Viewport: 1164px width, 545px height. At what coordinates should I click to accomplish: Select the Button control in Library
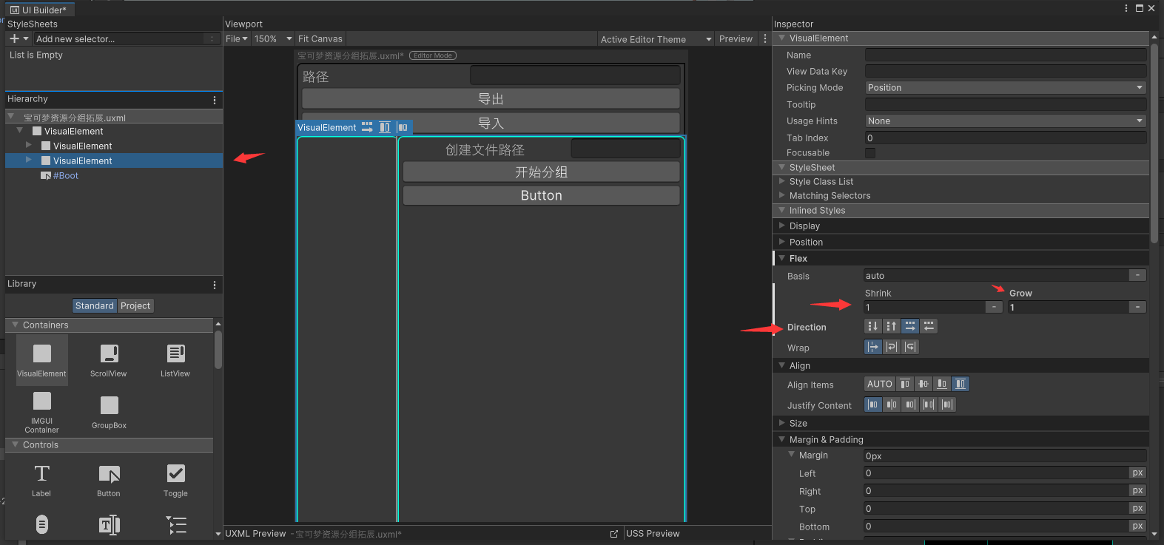point(109,480)
